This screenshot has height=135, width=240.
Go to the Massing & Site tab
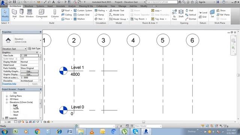coord(86,6)
